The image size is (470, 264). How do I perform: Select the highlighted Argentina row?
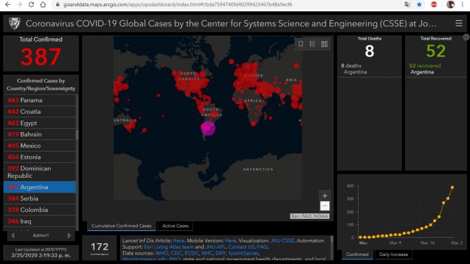40,187
